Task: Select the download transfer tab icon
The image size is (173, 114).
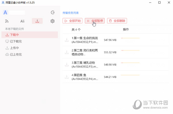Action: point(37,21)
